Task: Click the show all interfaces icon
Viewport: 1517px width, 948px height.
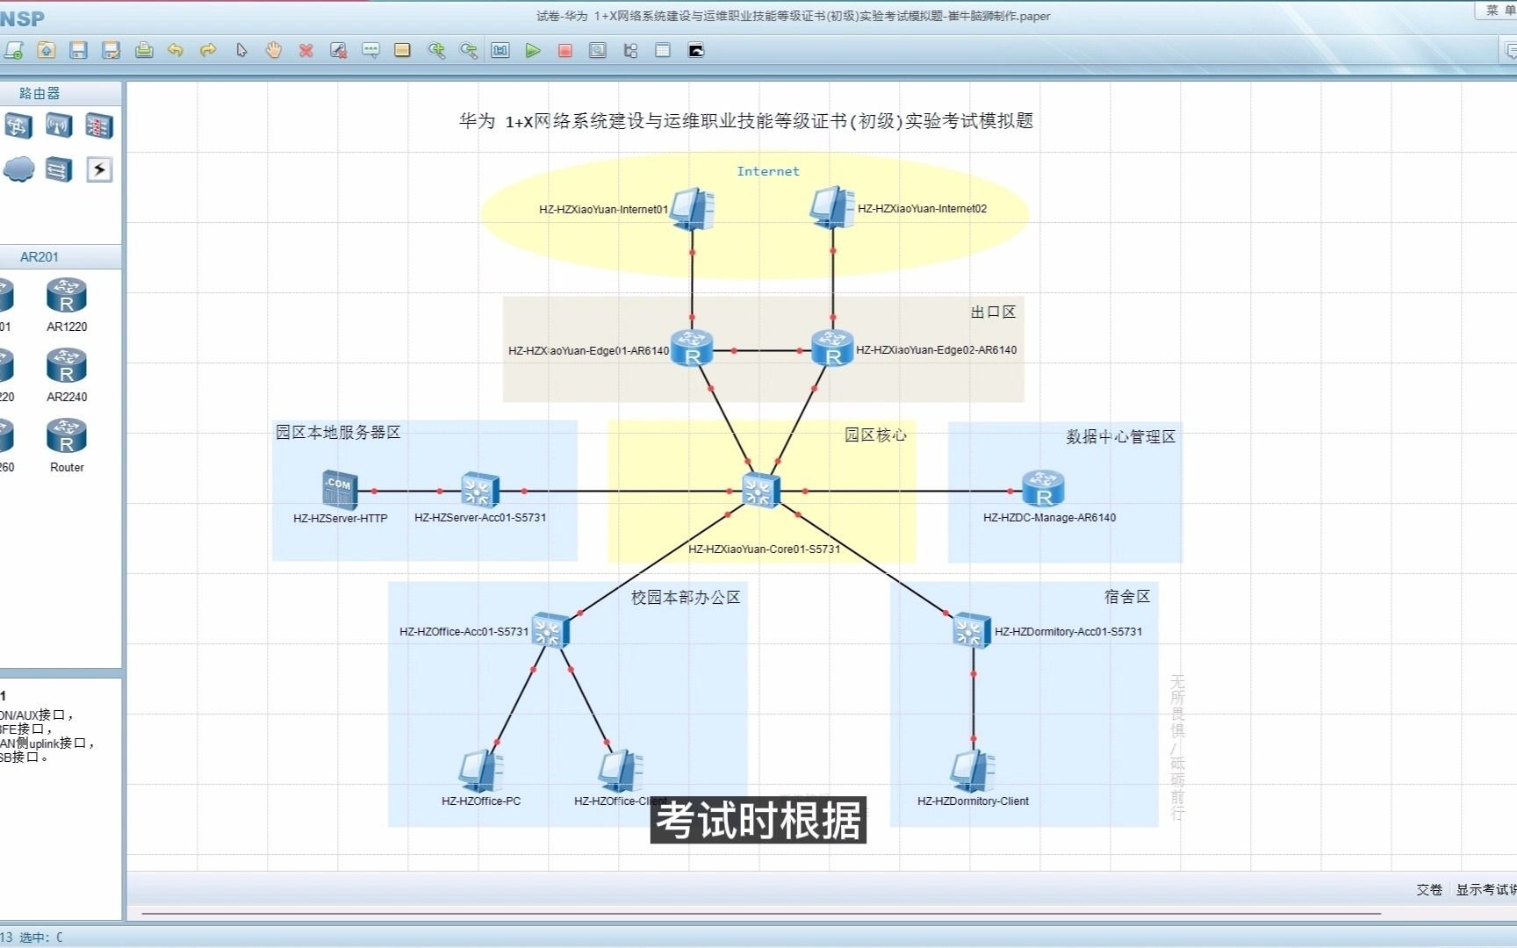Action: tap(630, 50)
